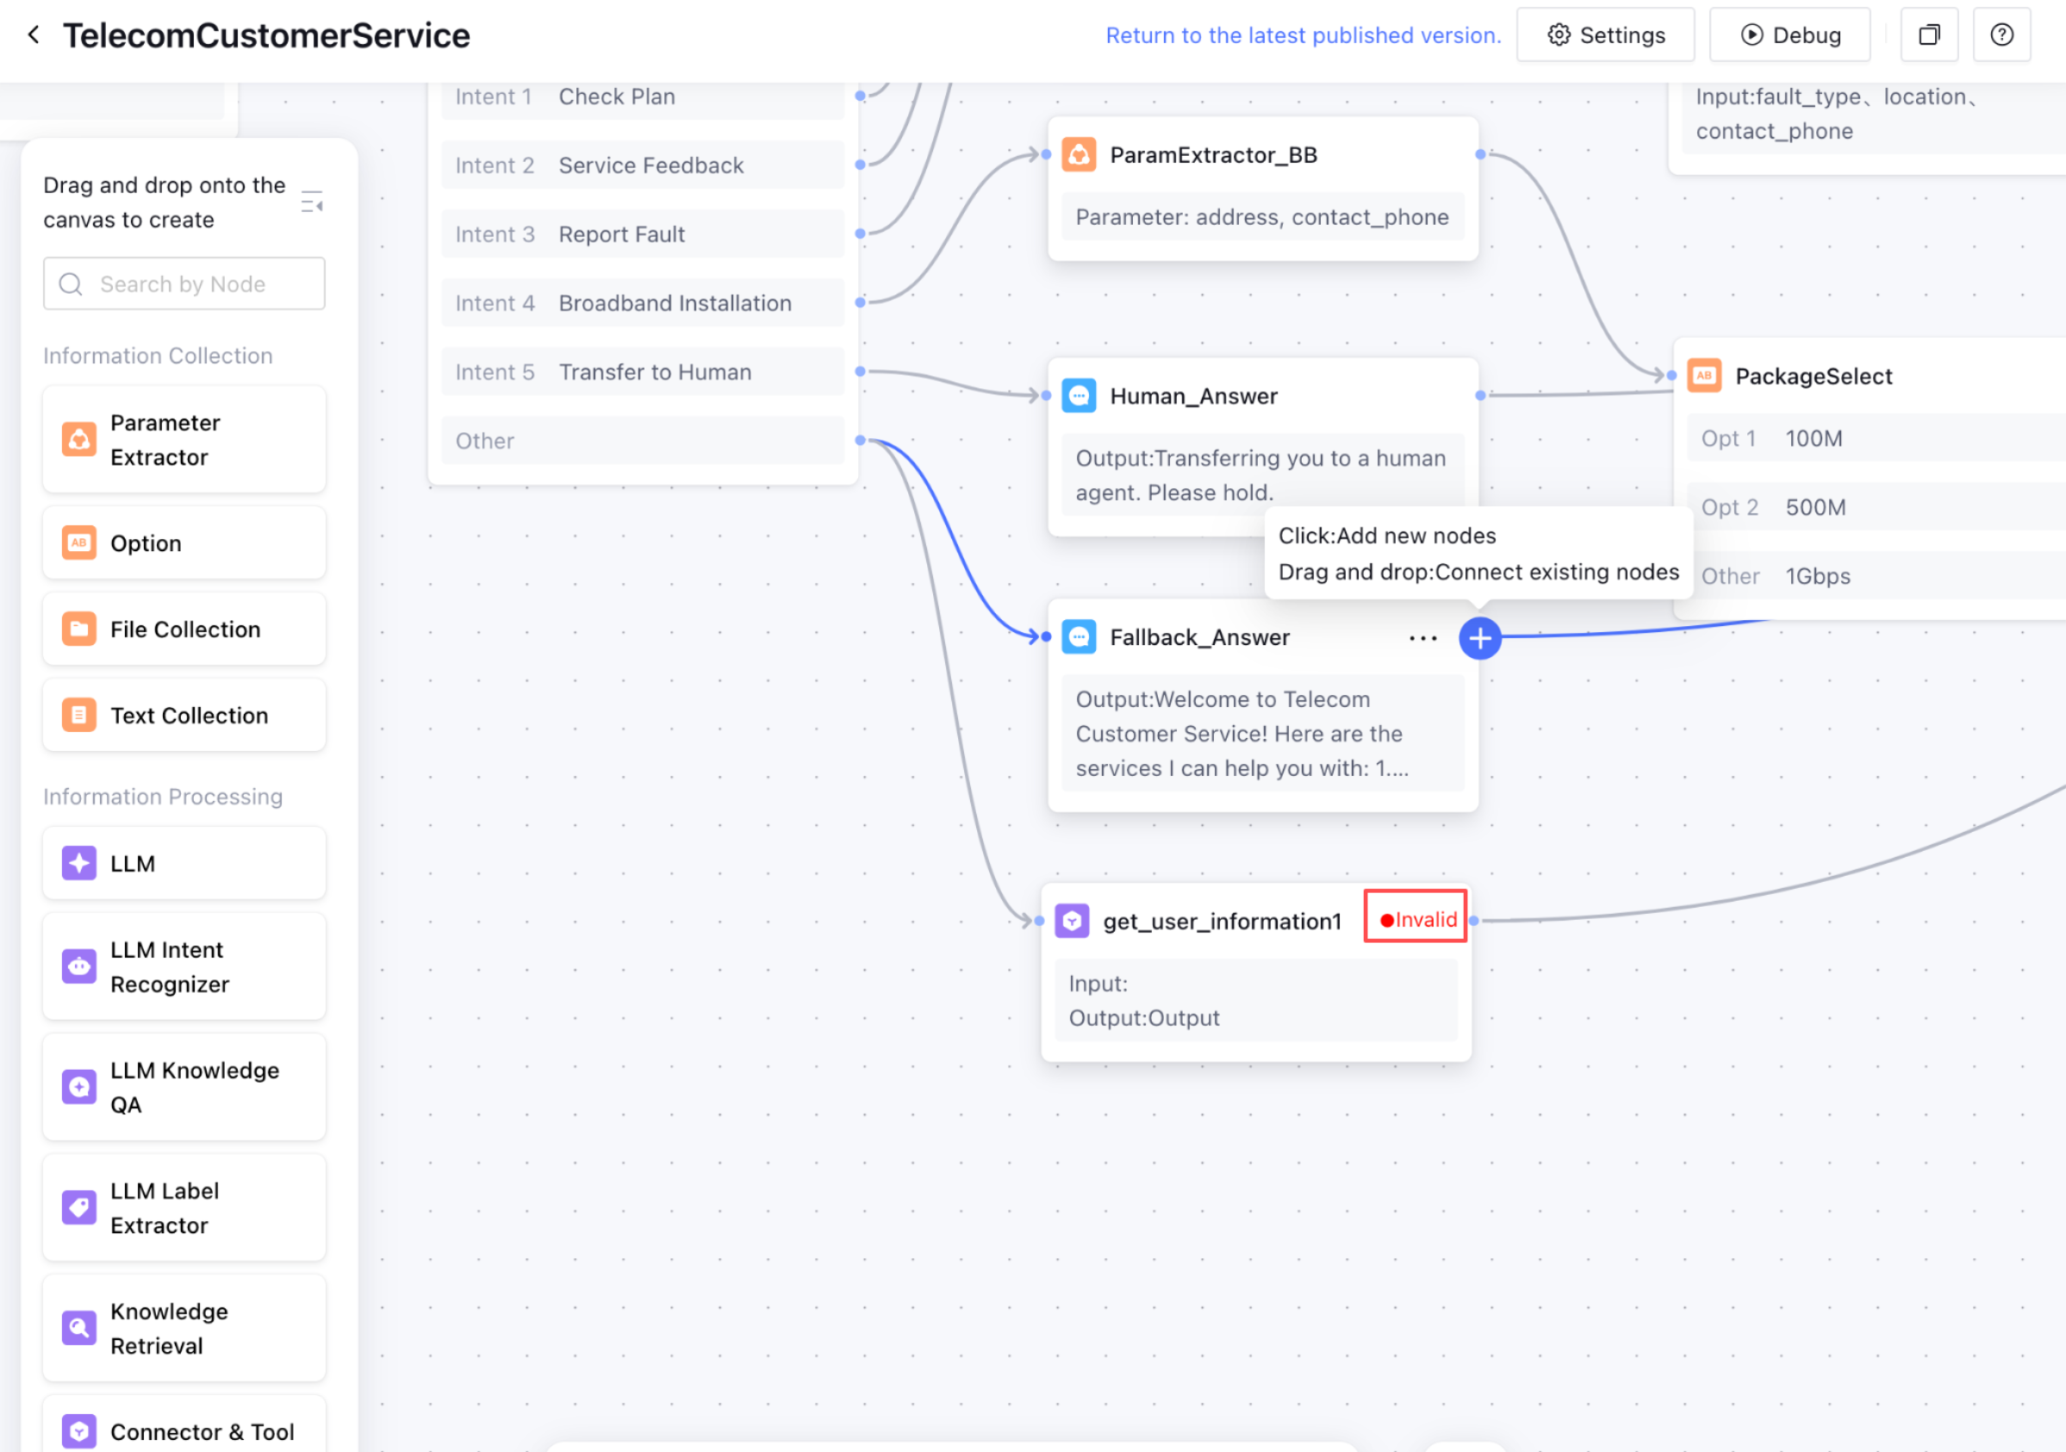Select the LLM Intent Recognizer node card
The image size is (2066, 1452).
[184, 967]
